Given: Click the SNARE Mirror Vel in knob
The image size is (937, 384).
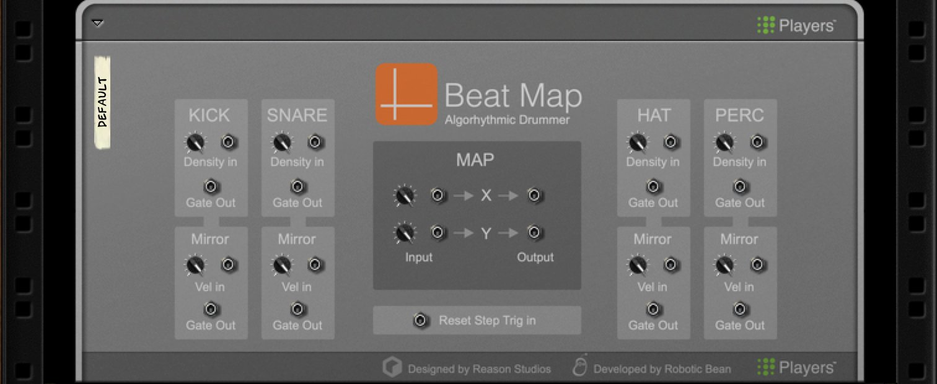Looking at the screenshot, I should (282, 266).
